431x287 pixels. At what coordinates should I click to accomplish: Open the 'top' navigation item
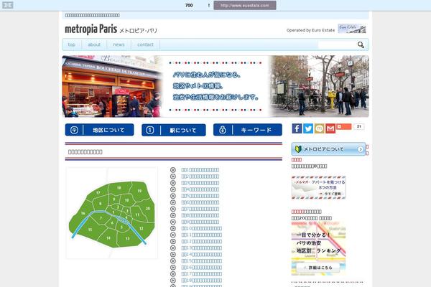pos(71,44)
